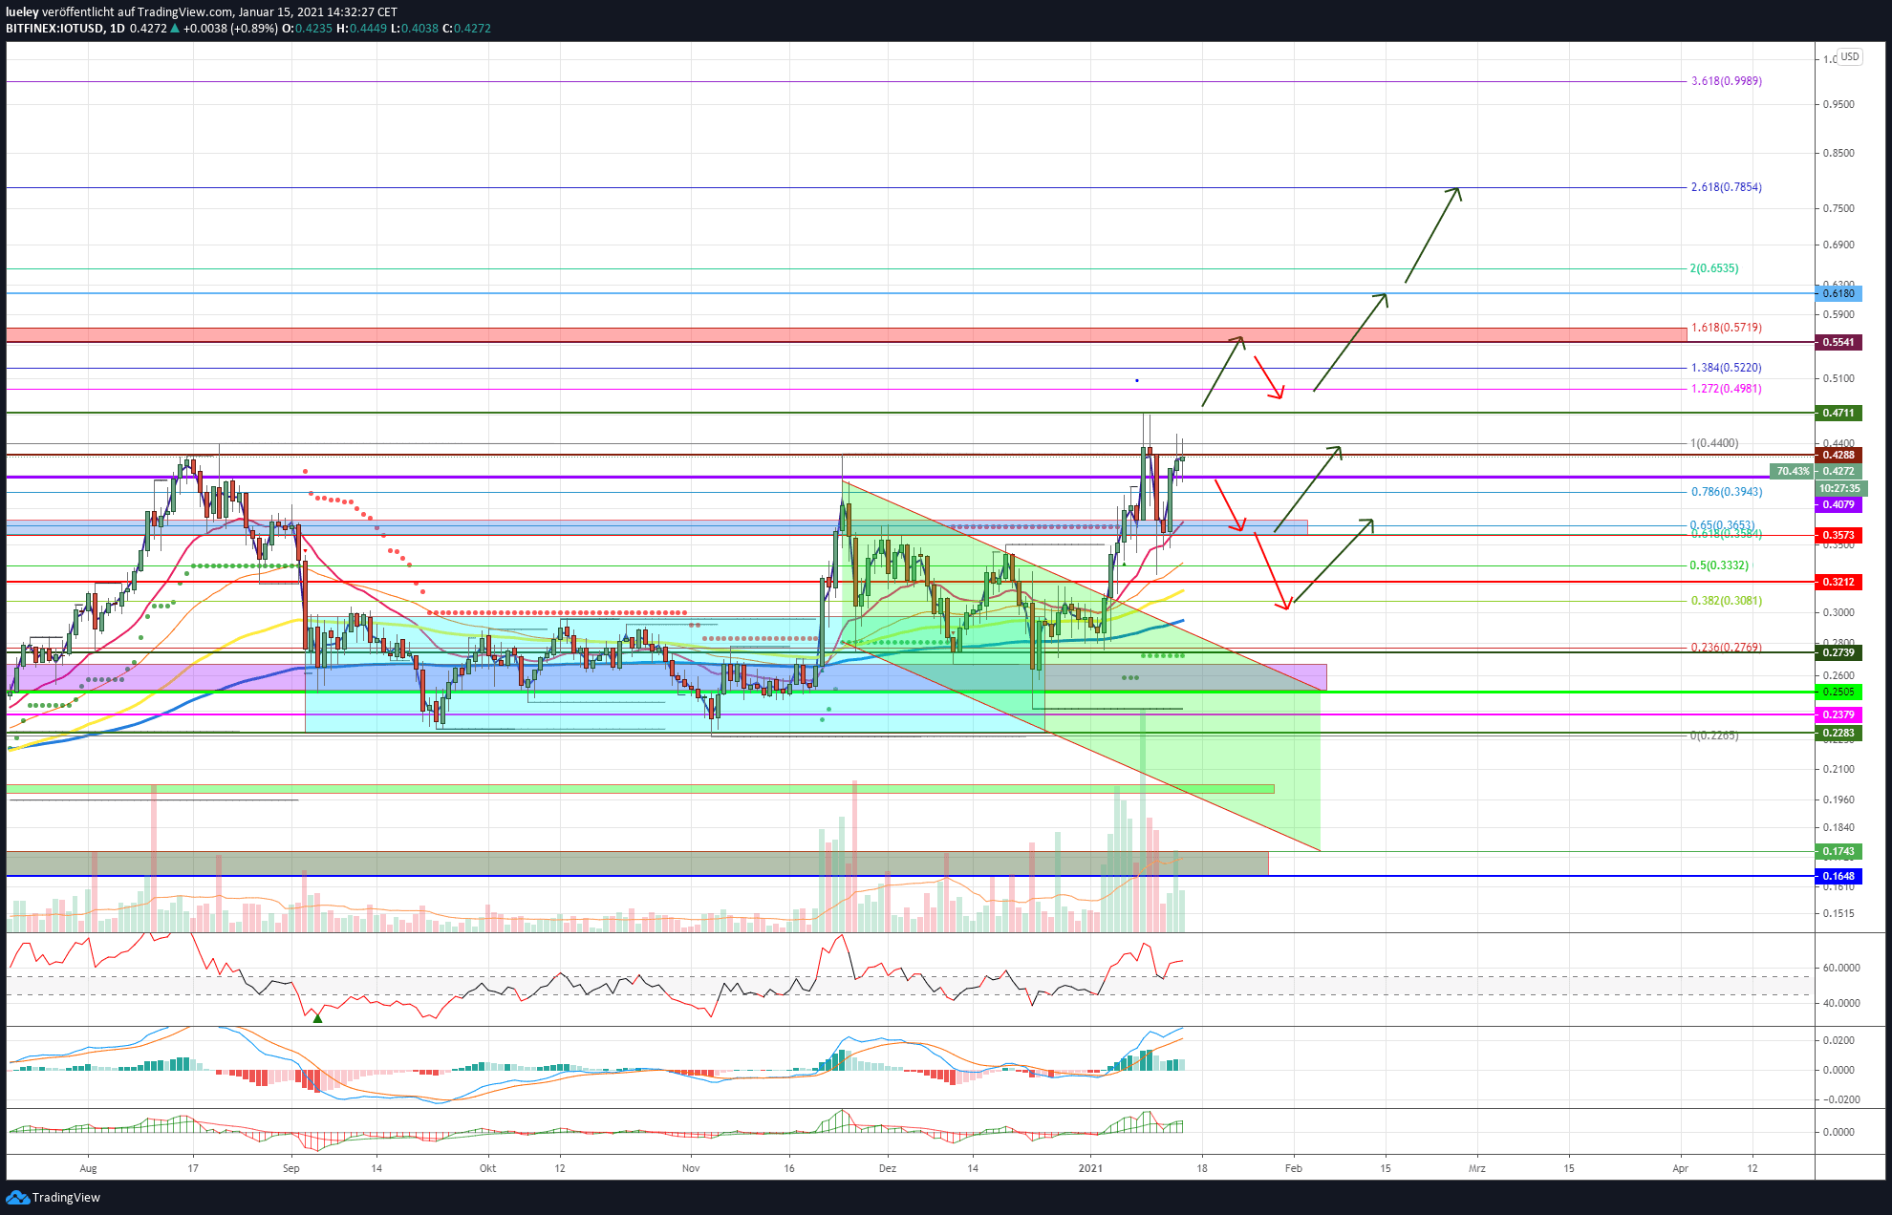Viewport: 1892px width, 1215px height.
Task: Click the blue 0.6180 price tag
Action: tap(1838, 293)
